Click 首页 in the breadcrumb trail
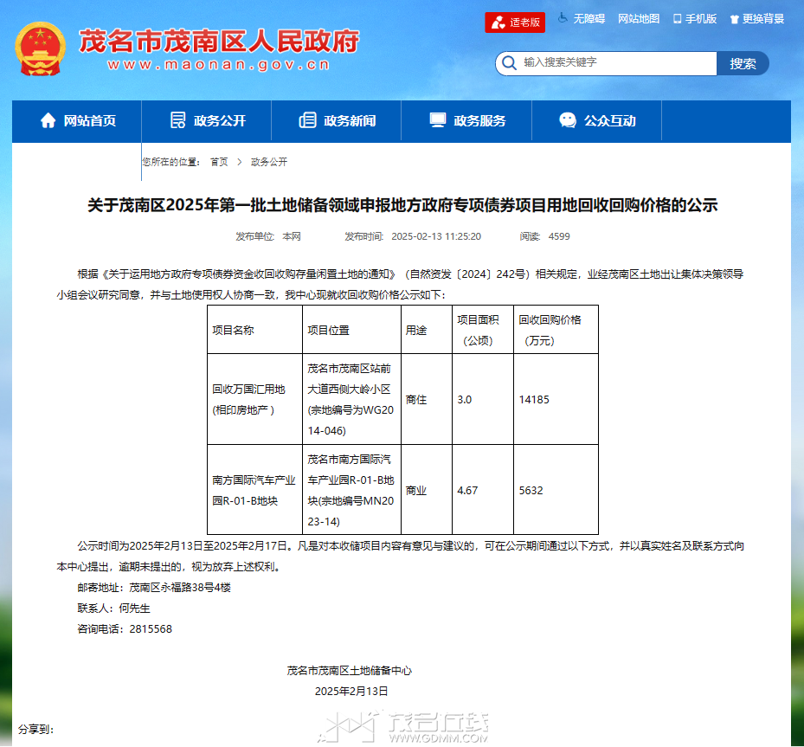 coord(219,162)
